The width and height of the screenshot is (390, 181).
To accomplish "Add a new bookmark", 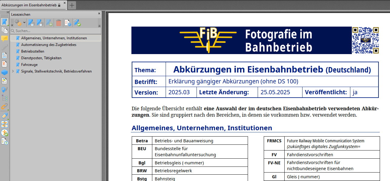I will tap(49, 23).
